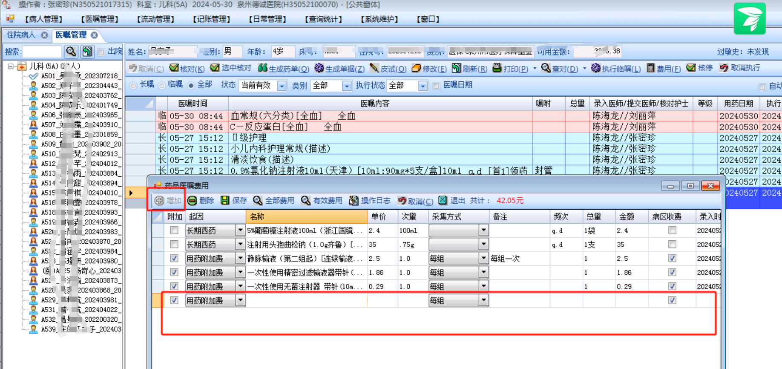Click the 查对(D) check toolbar button

pos(560,69)
